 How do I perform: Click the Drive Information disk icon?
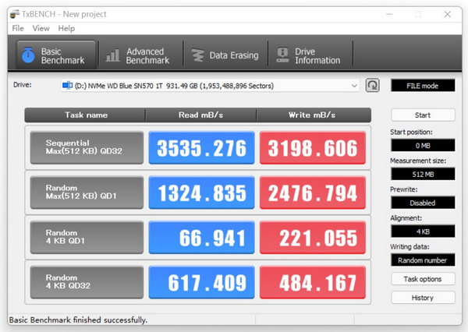click(x=282, y=55)
